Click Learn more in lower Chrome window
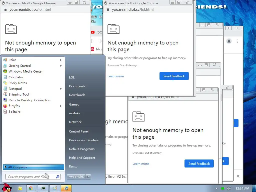The width and height of the screenshot is (256, 192). pyautogui.click(x=140, y=164)
